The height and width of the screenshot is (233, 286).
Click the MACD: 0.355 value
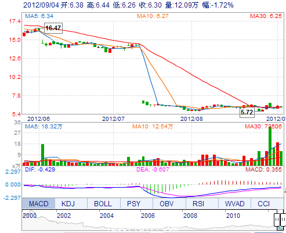(x=263, y=170)
